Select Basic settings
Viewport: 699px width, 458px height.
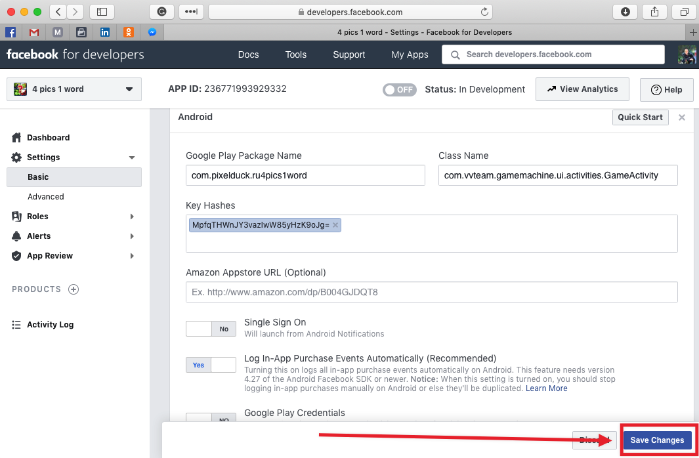pos(74,177)
